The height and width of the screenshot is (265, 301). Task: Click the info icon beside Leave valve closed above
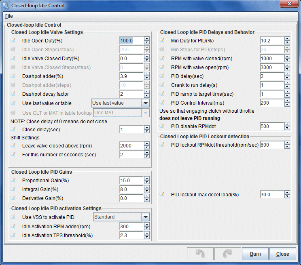coord(13,145)
